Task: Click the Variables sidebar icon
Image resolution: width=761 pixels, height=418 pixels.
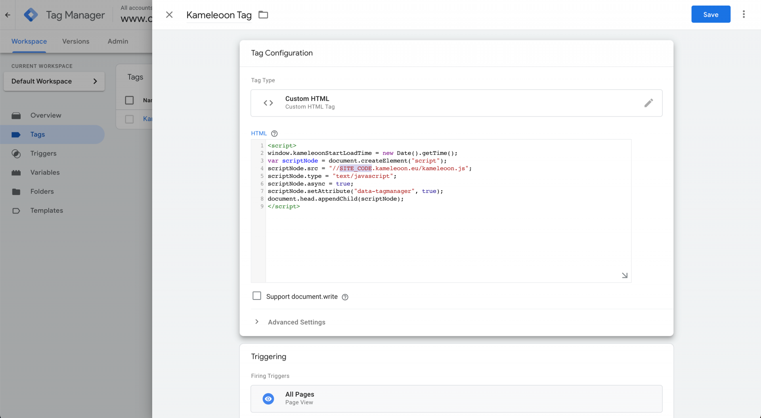Action: (x=16, y=173)
